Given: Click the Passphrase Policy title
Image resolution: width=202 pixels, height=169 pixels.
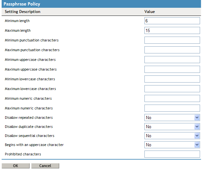Looking at the screenshot, I should tap(22, 4).
